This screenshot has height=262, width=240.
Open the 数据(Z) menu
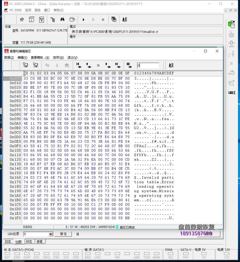click(9, 58)
